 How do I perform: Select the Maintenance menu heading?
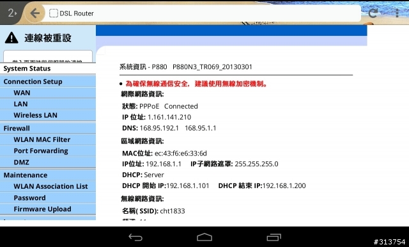point(48,175)
